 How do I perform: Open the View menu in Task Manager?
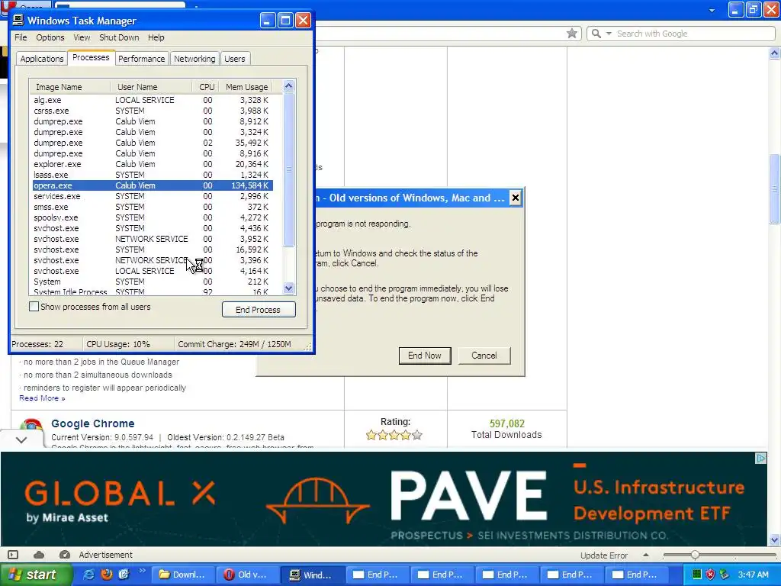click(82, 37)
